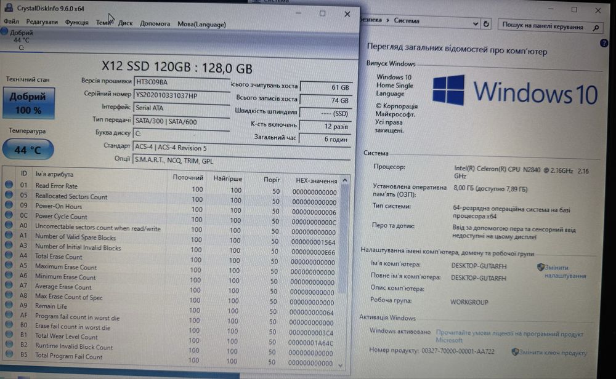Select the C: disk status indicator at top

click(x=18, y=39)
